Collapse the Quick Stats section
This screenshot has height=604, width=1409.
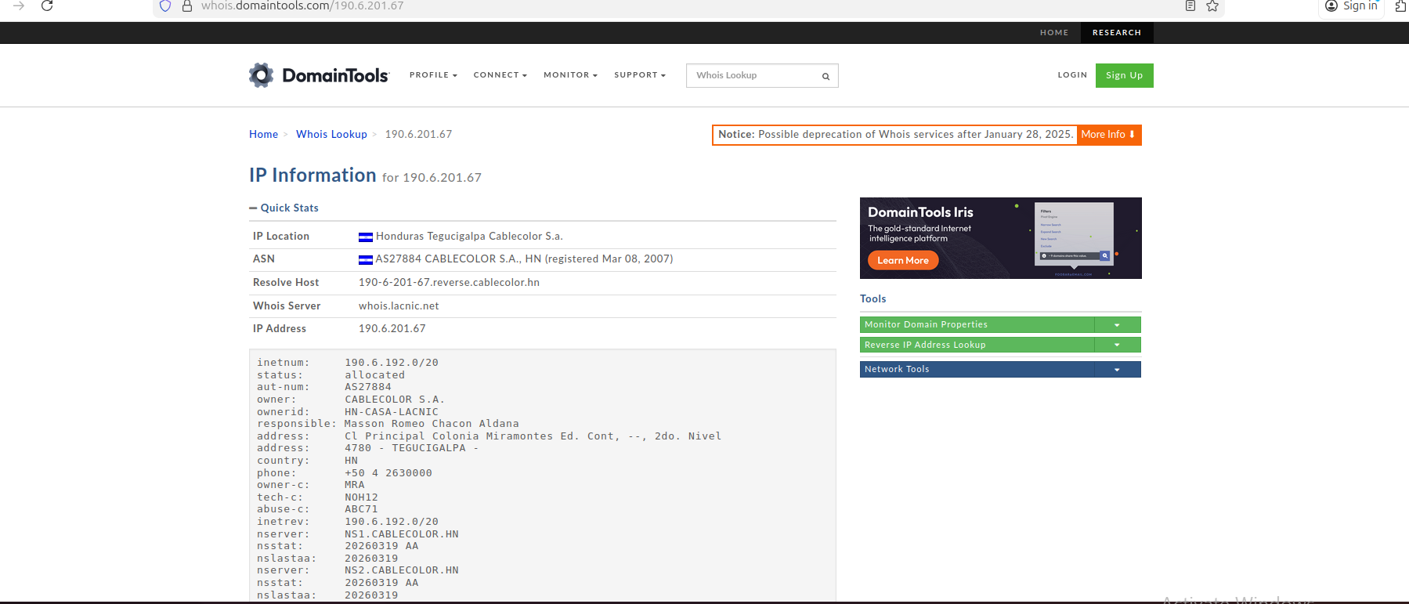[x=284, y=208]
